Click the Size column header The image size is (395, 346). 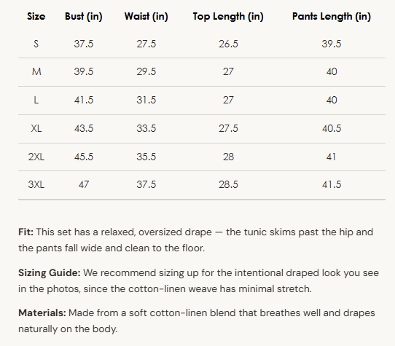(x=36, y=16)
